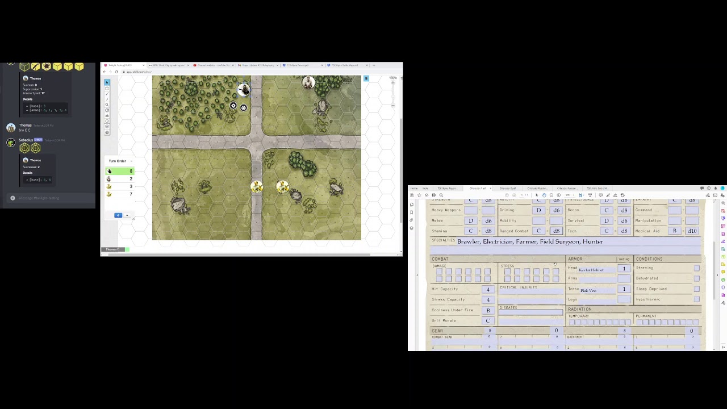Select Turn Order entry with value 2
Viewport: 727px width, 409px height.
click(120, 179)
